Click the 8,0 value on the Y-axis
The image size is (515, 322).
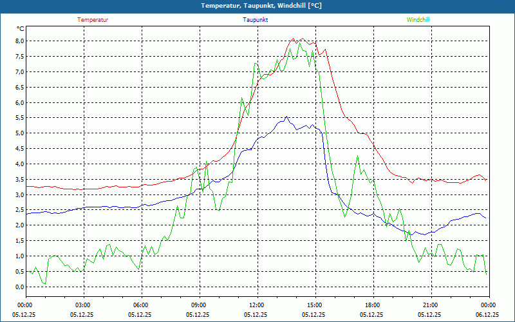coord(19,41)
